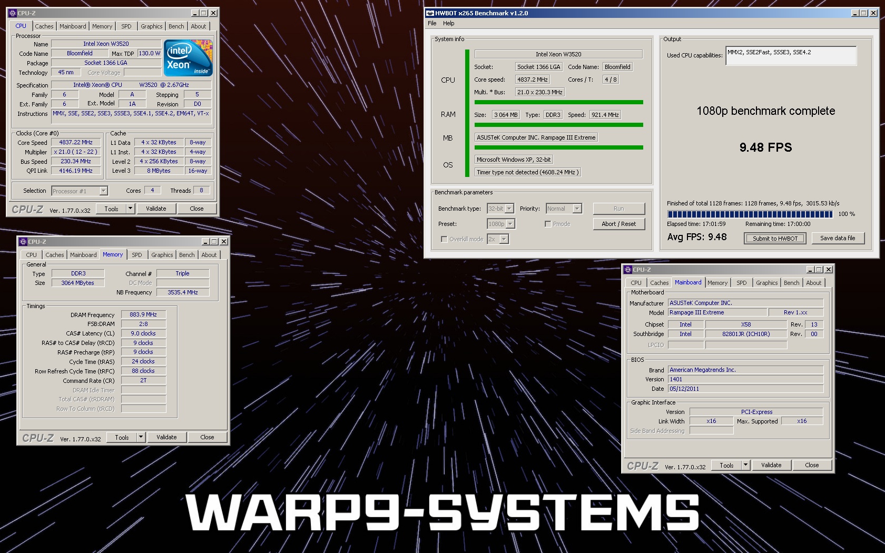Switch to Caches tab in top-left CPU-Z
Viewport: 885px width, 553px height.
(44, 26)
